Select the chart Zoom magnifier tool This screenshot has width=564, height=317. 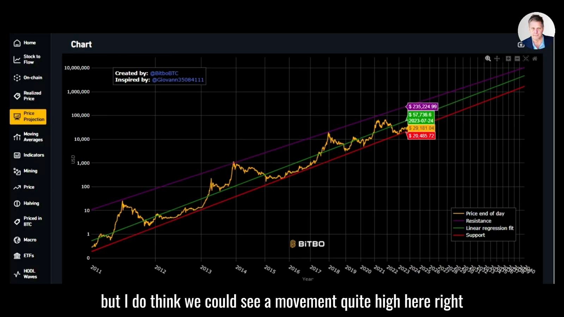point(488,58)
